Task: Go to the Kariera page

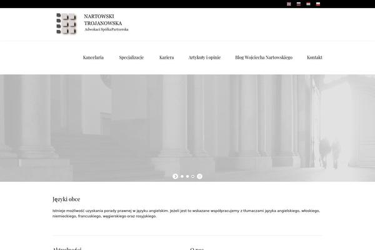Action: click(167, 57)
